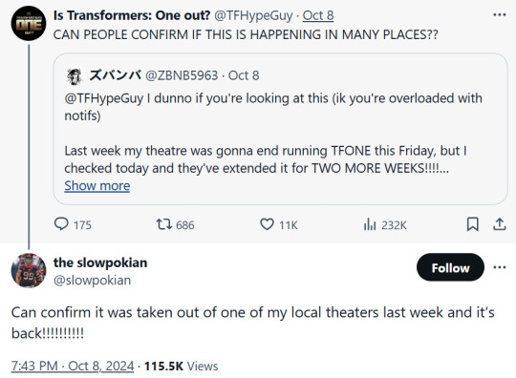Open more options for TFHypeGuy's post
Image resolution: width=516 pixels, height=378 pixels.
[x=499, y=14]
